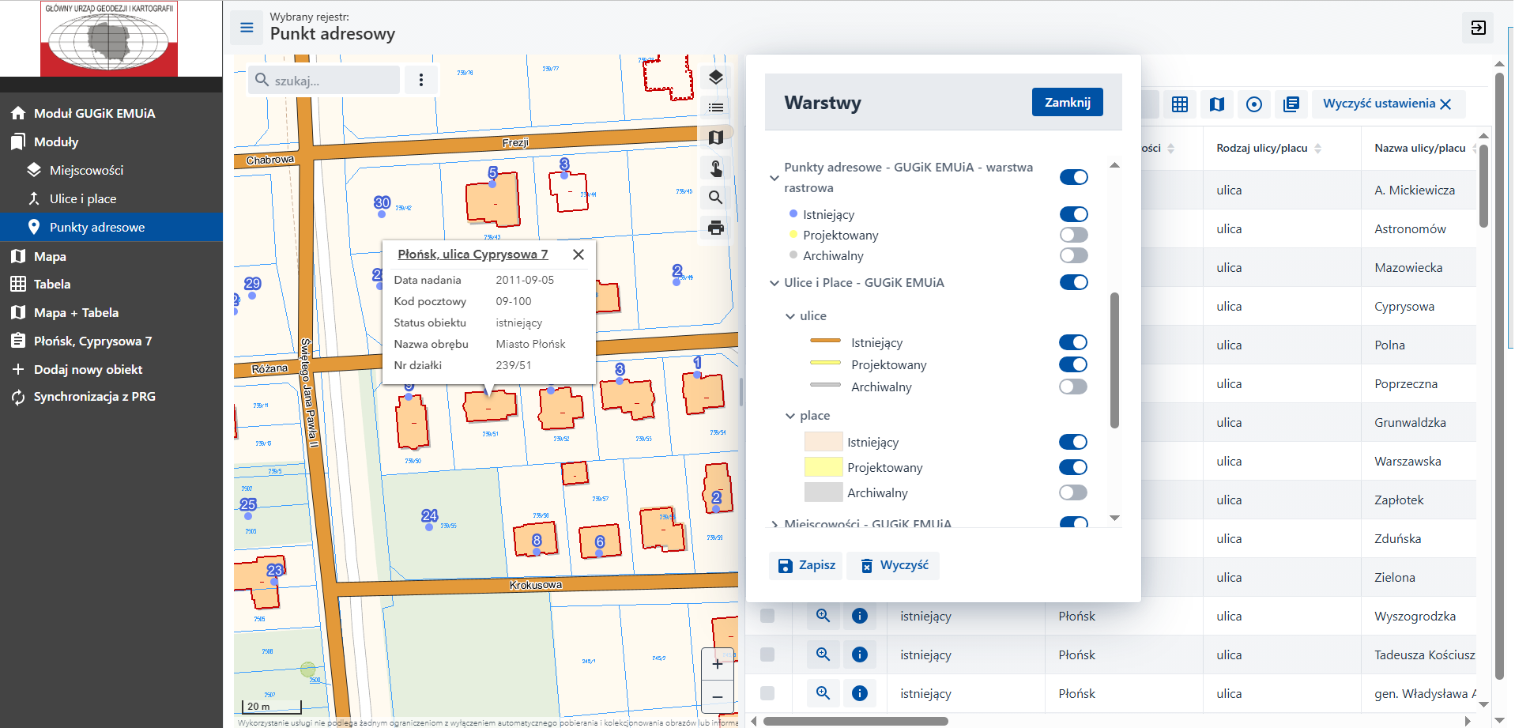1515x728 pixels.
Task: Enable the Projektowany address points toggle
Action: pyautogui.click(x=1073, y=235)
